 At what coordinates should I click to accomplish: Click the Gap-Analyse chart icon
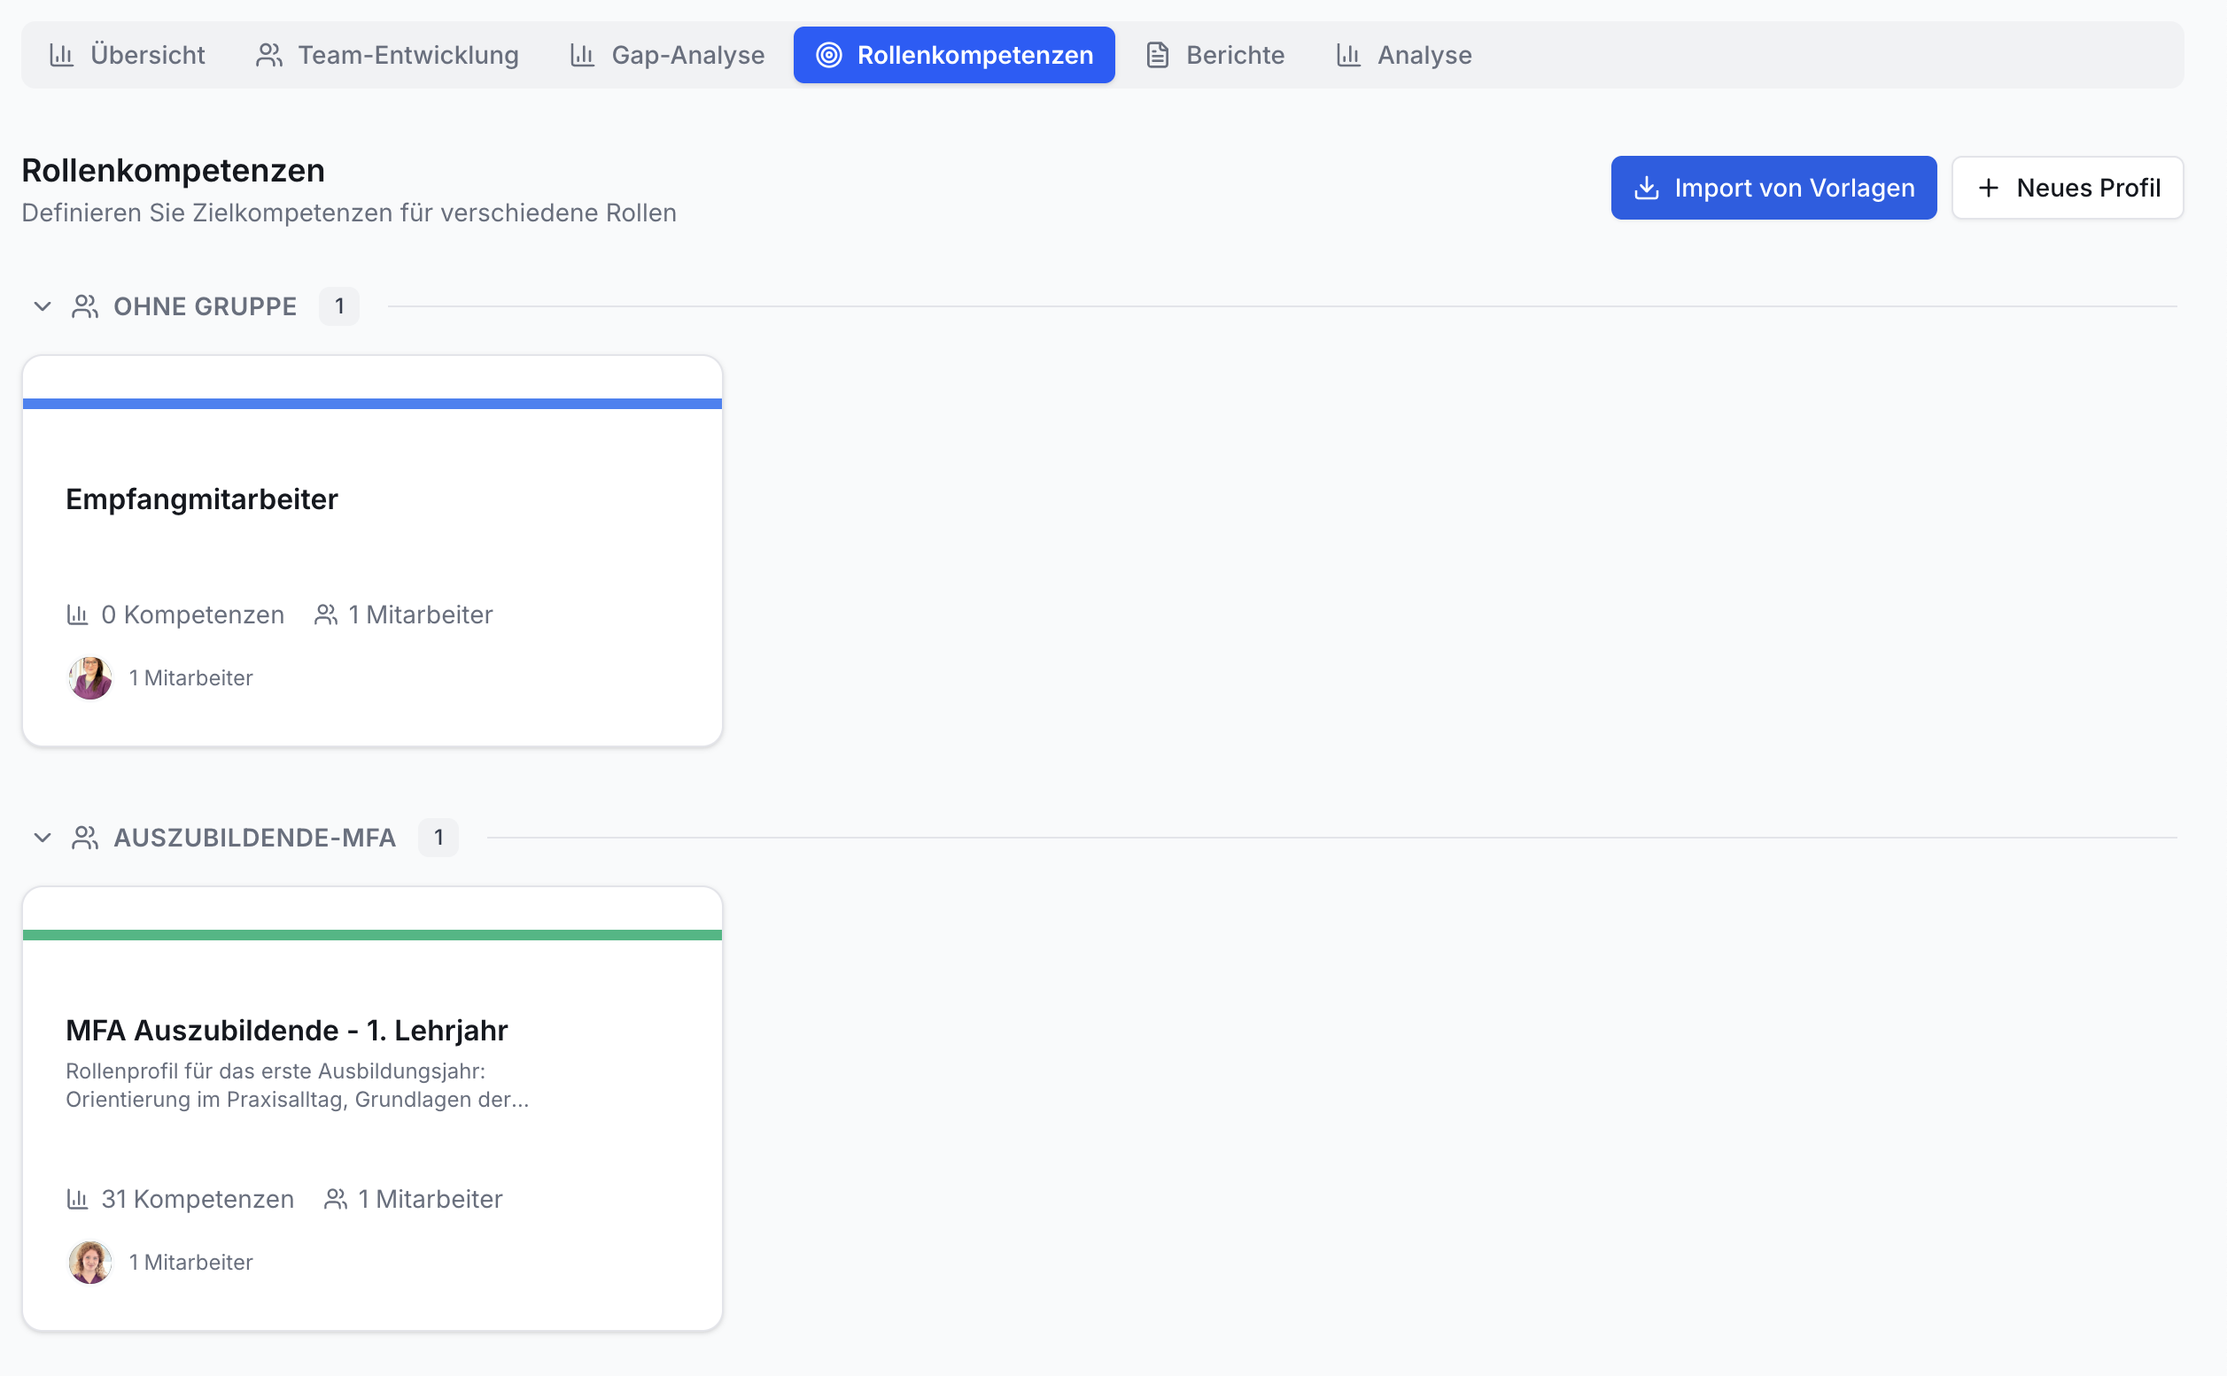click(582, 55)
